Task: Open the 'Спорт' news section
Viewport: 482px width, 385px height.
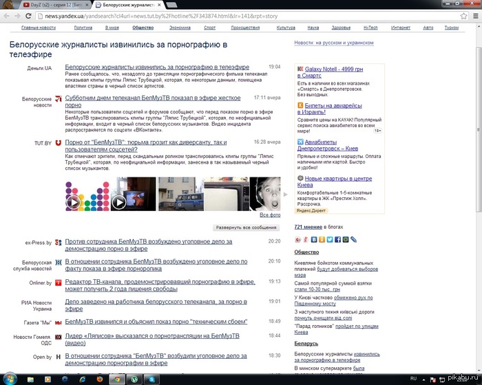Action: click(x=209, y=27)
